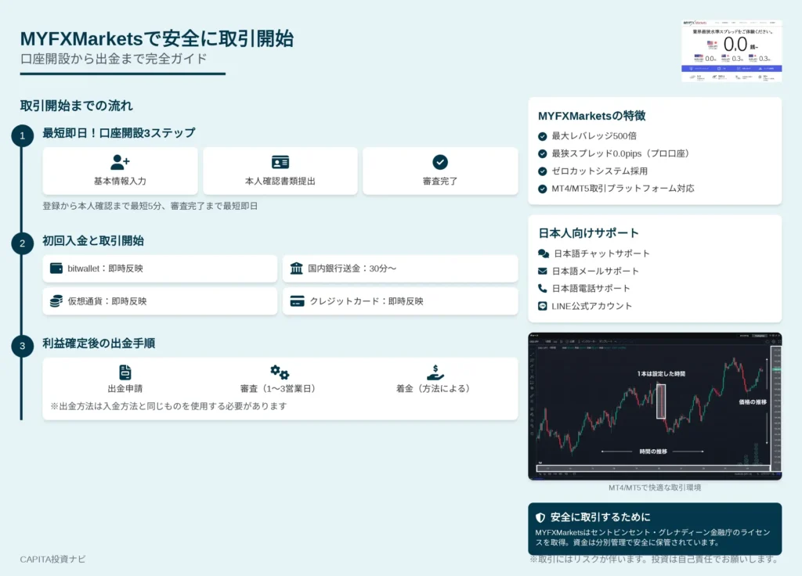Select the heading "MYFXMarketsの特徴"
This screenshot has height=576, width=802.
pos(592,116)
